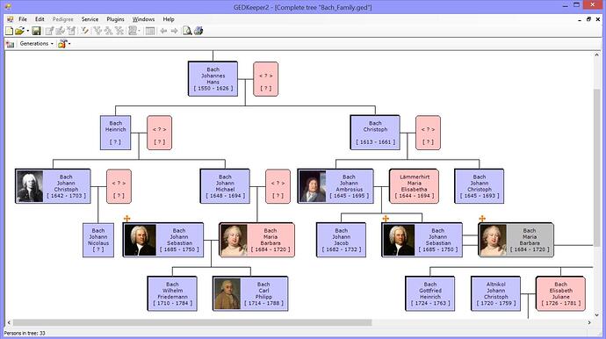Open the Service menu

tap(90, 19)
